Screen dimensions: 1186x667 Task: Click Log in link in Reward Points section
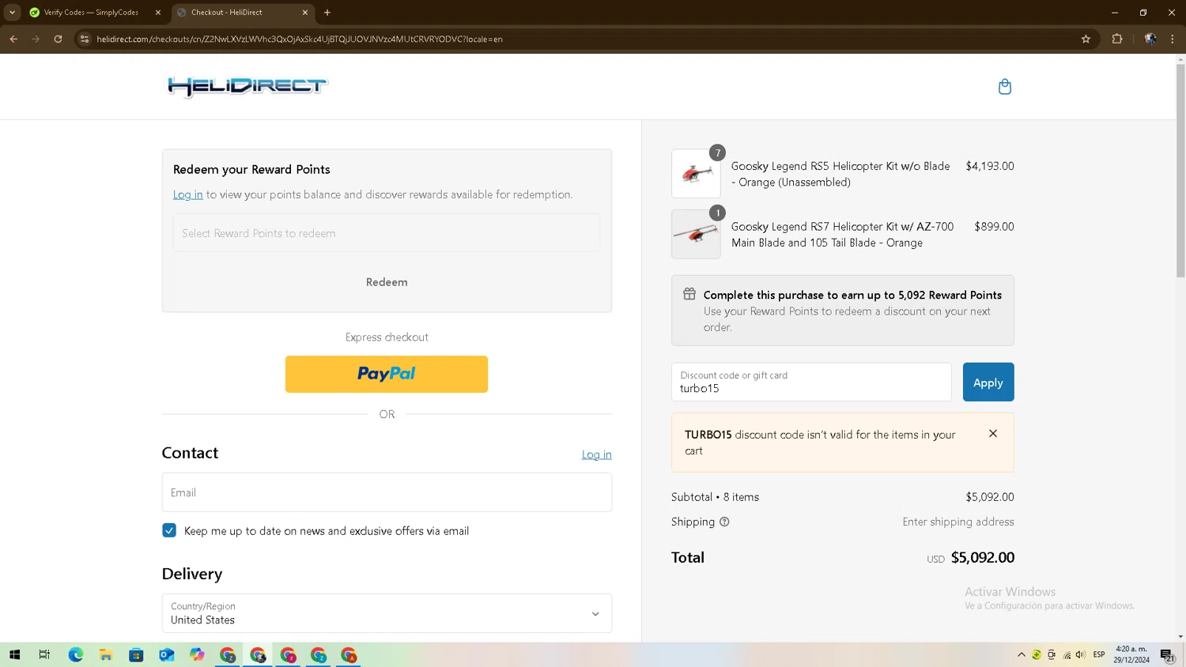pos(188,194)
